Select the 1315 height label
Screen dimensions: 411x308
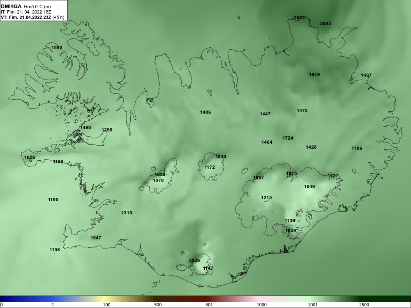(x=127, y=213)
